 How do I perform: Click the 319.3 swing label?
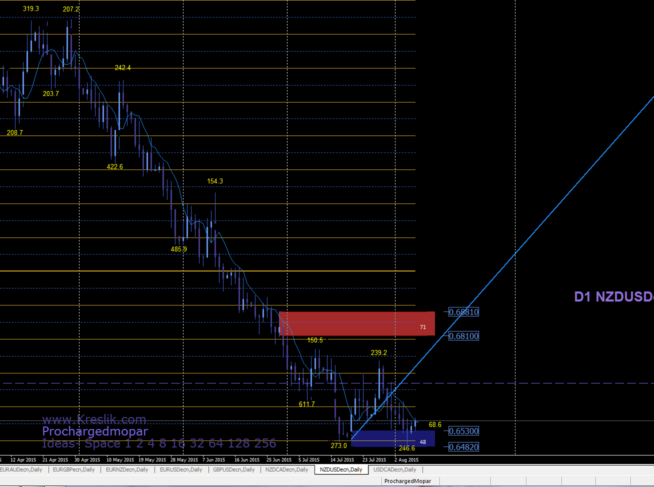[x=31, y=8]
